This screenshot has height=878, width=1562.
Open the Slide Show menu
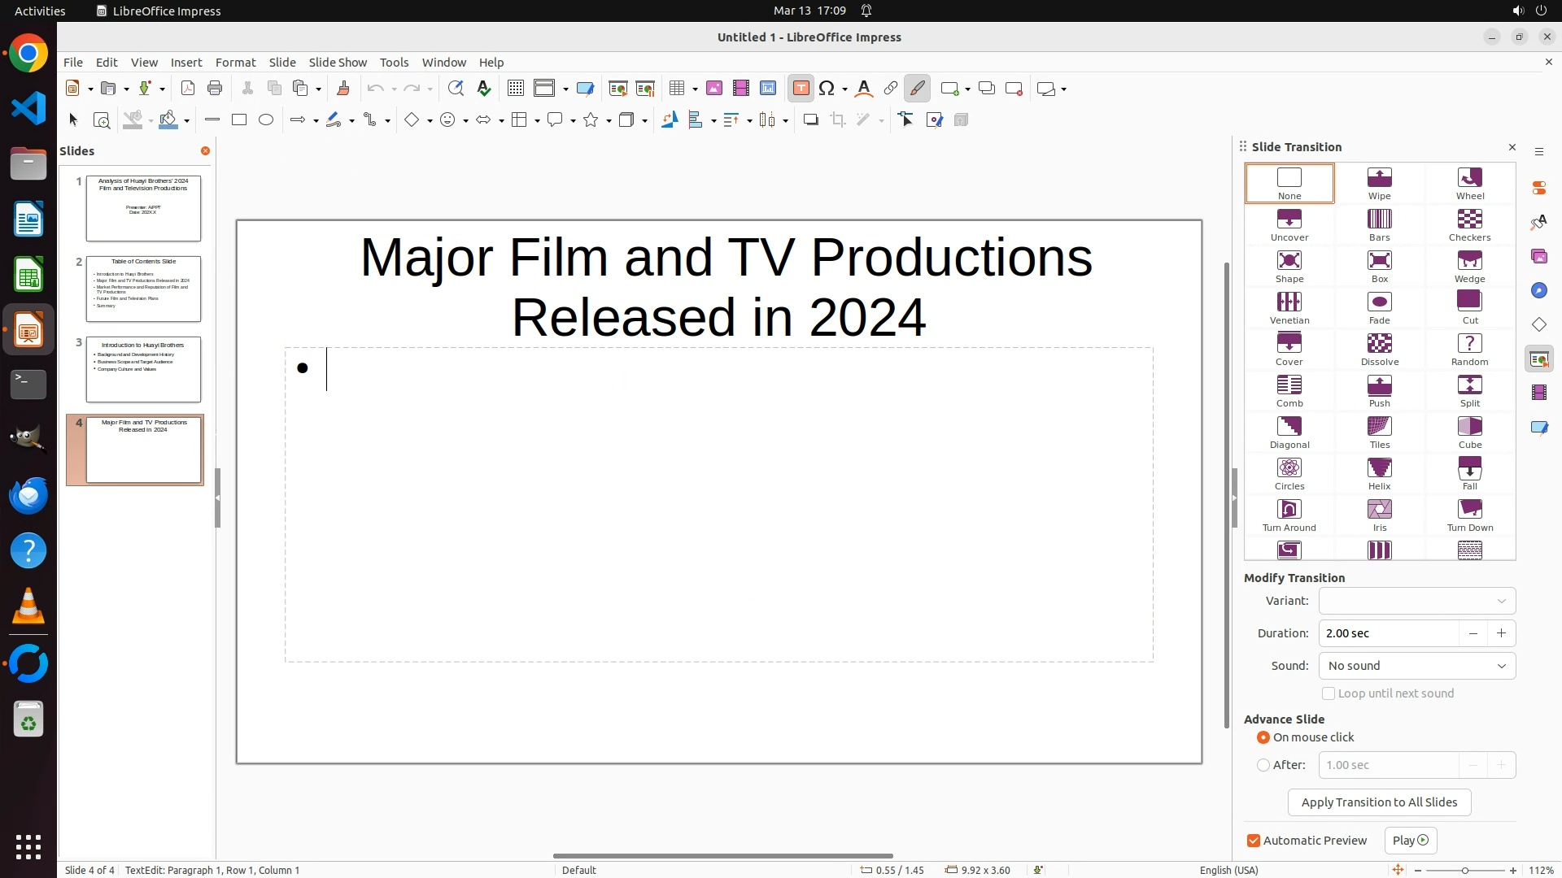coord(338,63)
